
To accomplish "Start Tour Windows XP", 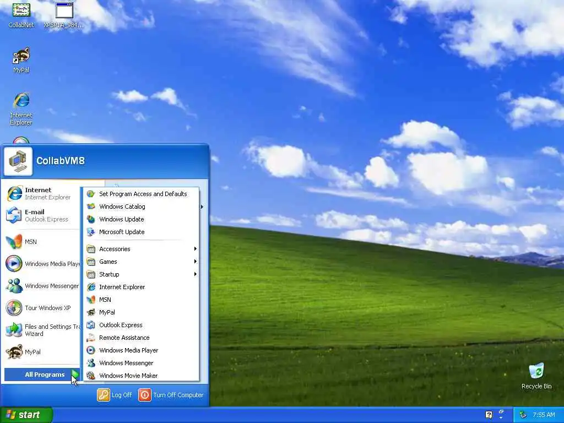I will pos(42,308).
